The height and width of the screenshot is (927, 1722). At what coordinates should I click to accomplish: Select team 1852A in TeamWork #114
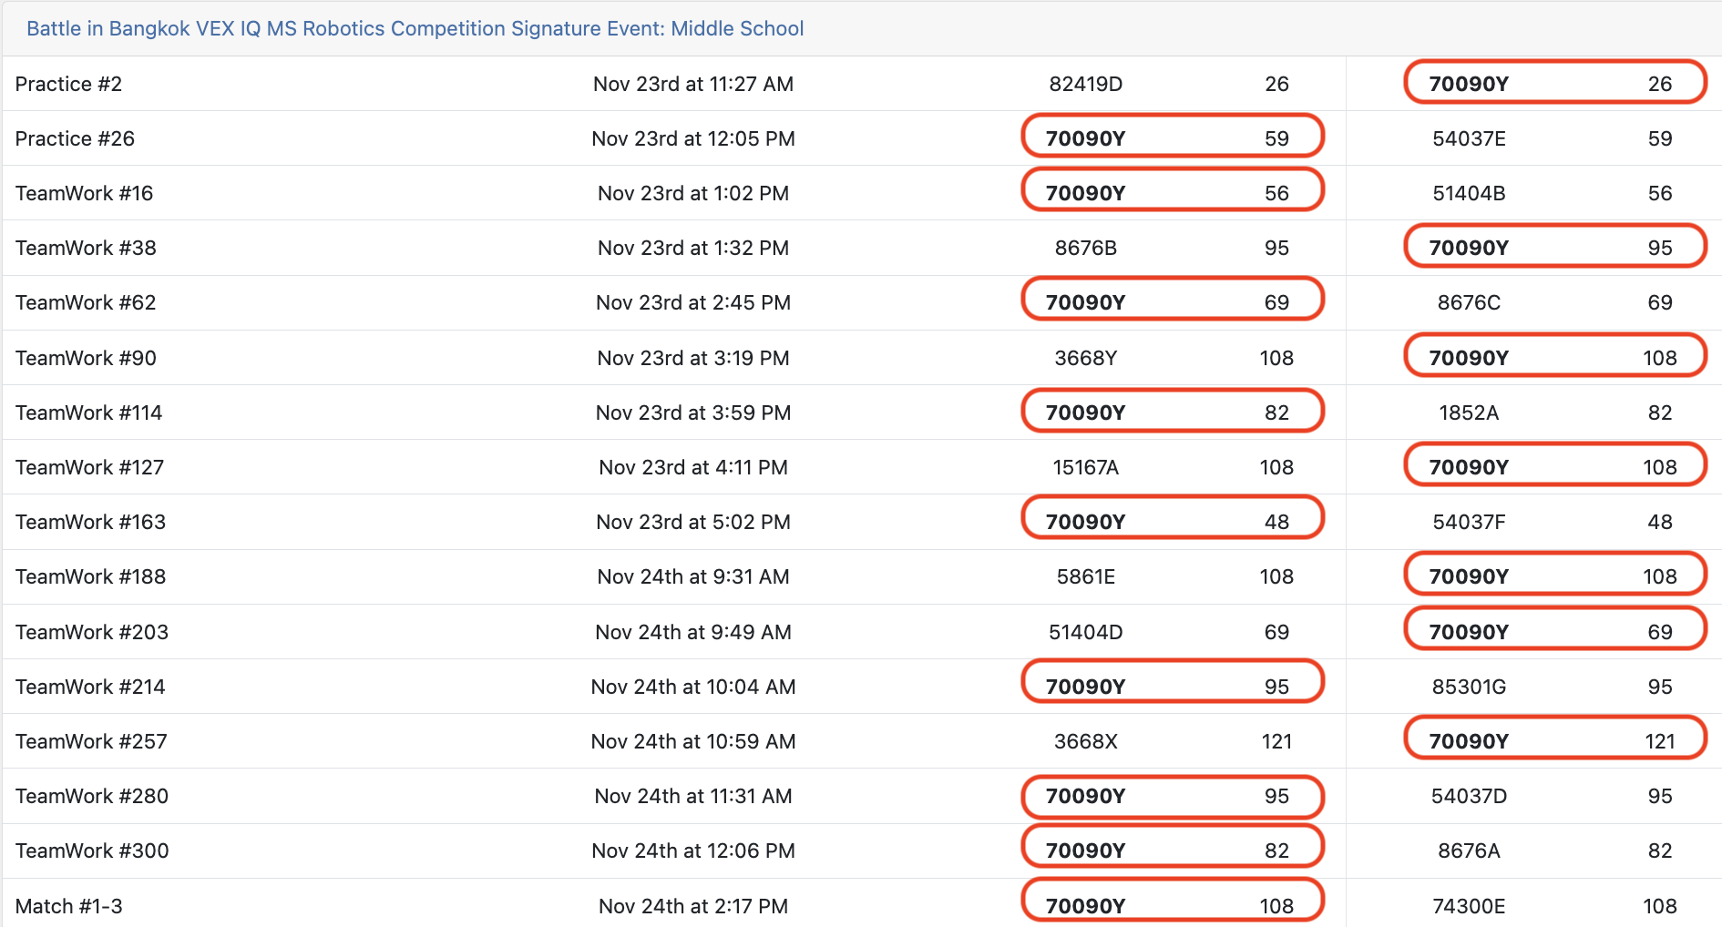tap(1469, 413)
